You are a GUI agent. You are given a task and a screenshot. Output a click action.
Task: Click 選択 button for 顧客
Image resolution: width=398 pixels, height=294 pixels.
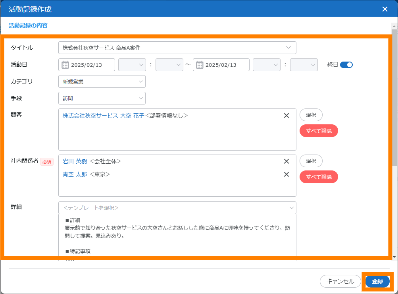click(311, 115)
